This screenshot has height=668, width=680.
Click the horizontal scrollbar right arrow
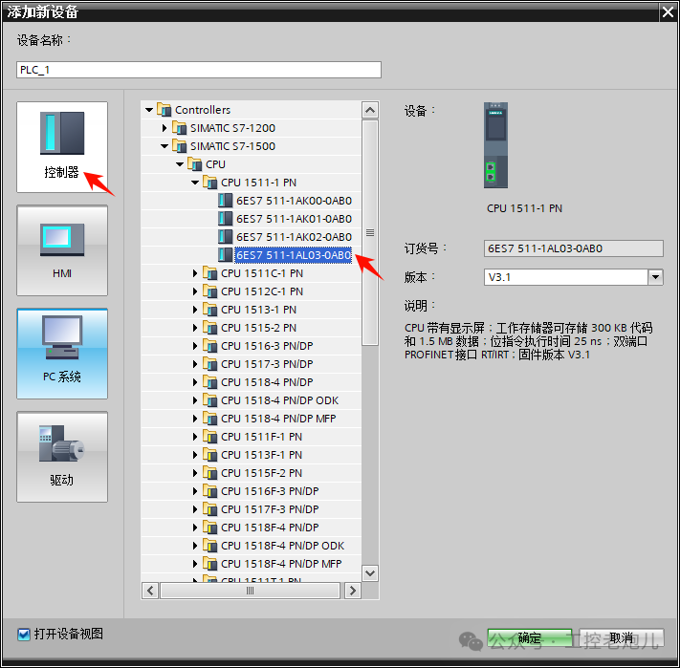(352, 591)
